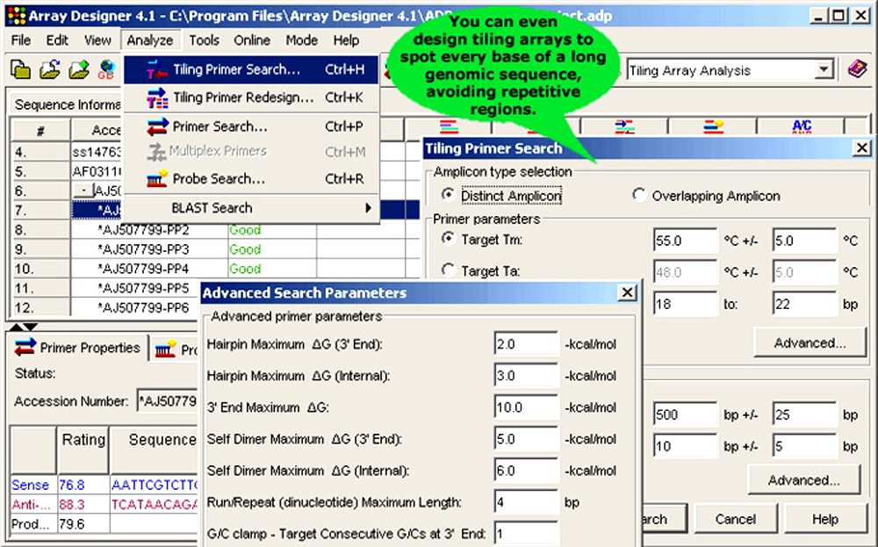Click the minimum length field showing 18

686,304
